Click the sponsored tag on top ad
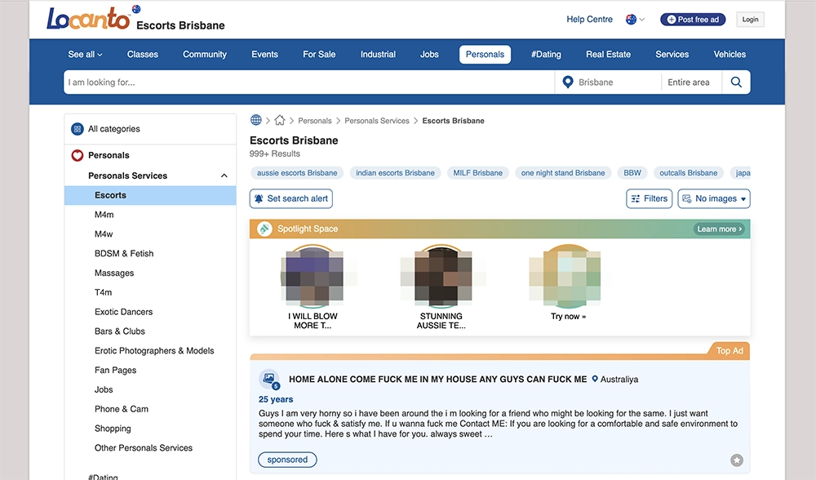This screenshot has width=816, height=480. pos(287,460)
